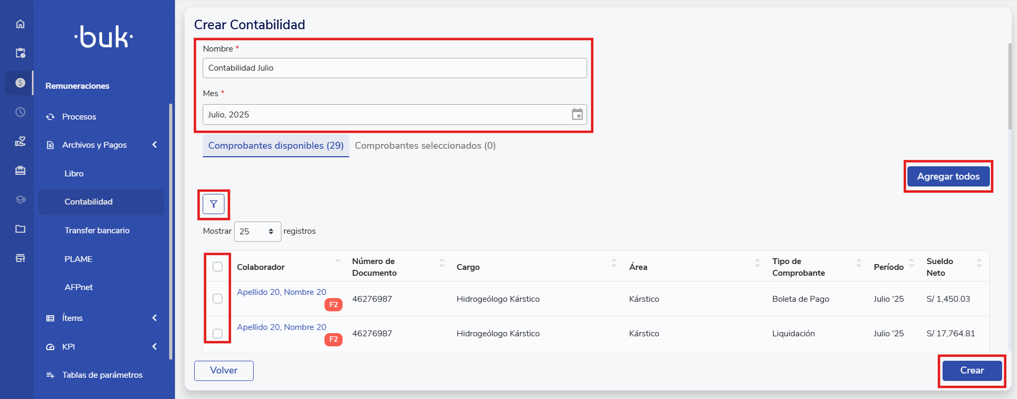Open the calendar picker in Mes field
This screenshot has height=399, width=1017.
577,115
